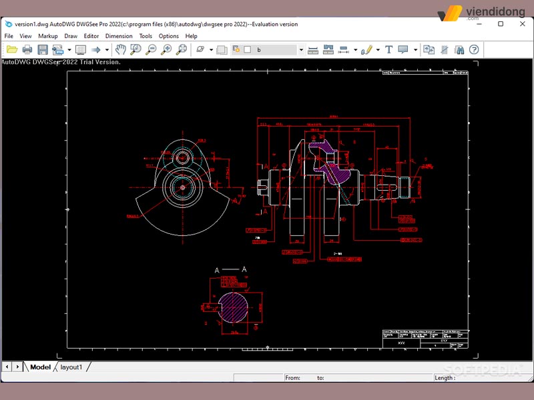Click the Open file folder icon
The image size is (534, 400).
pos(12,49)
